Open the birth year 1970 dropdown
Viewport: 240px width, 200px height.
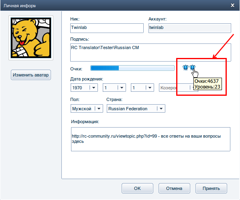(84, 88)
